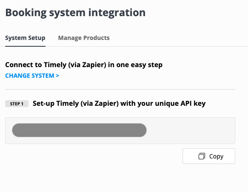Click the Booking system integration page title
The height and width of the screenshot is (192, 248).
(x=75, y=13)
